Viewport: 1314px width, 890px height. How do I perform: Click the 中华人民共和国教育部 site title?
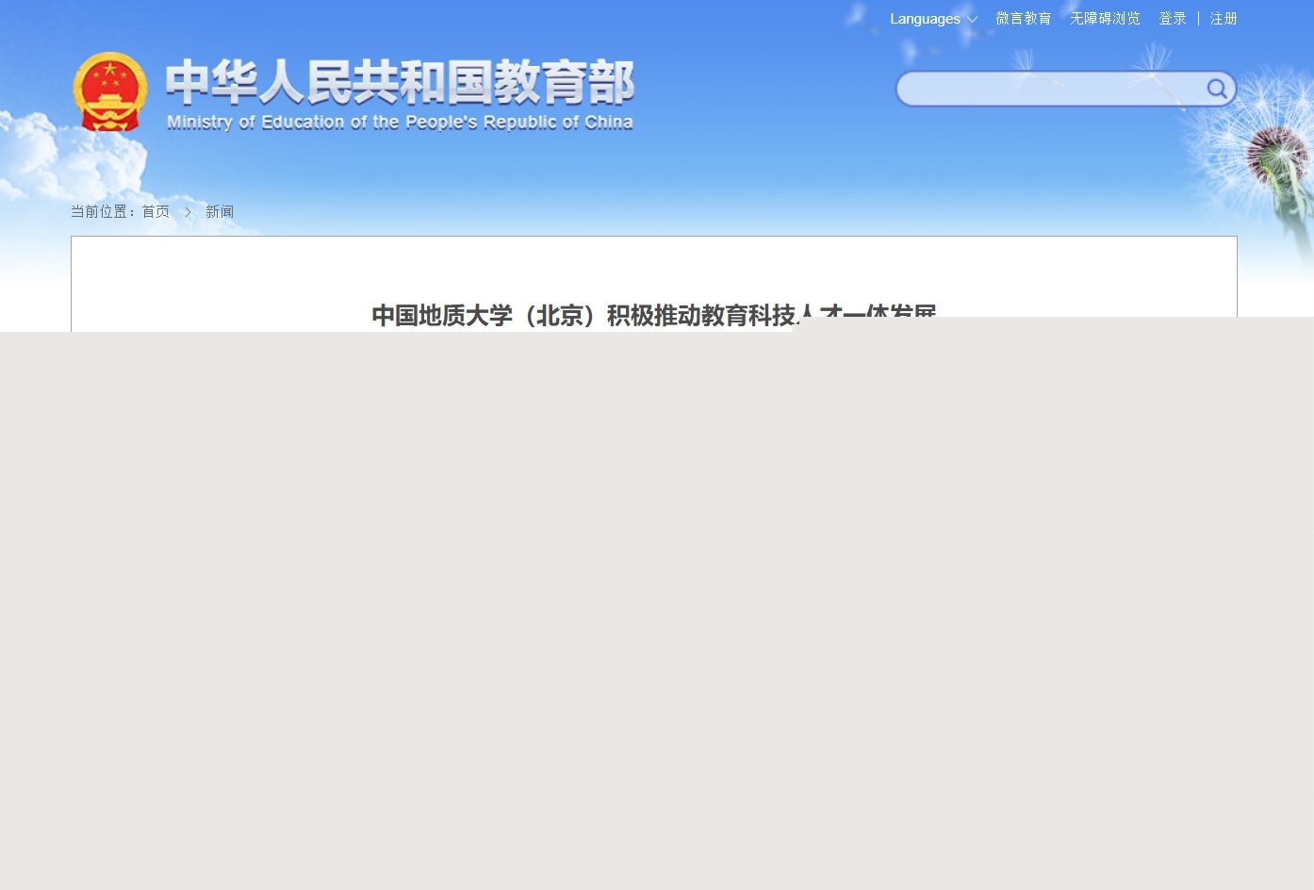[400, 82]
